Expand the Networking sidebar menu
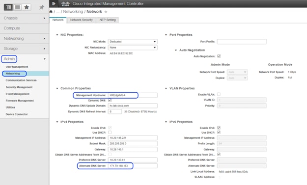This screenshot has width=307, height=185. click(x=25, y=39)
